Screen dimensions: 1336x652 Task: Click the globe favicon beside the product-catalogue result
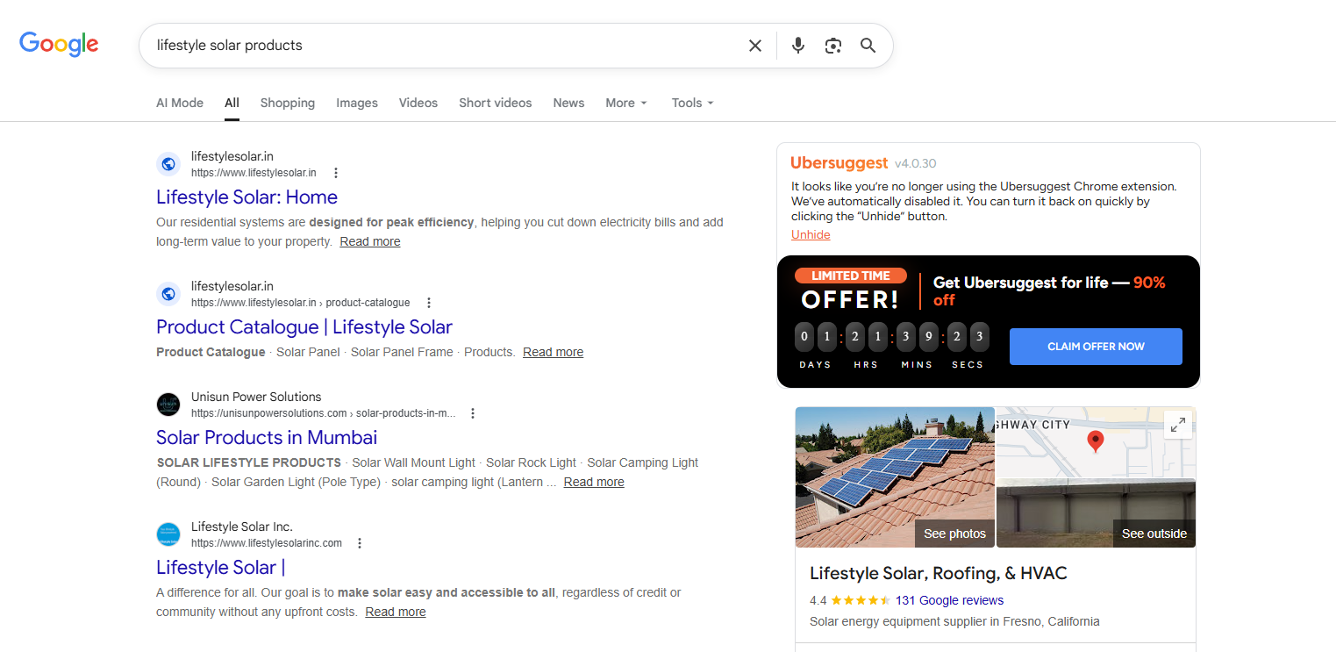168,294
